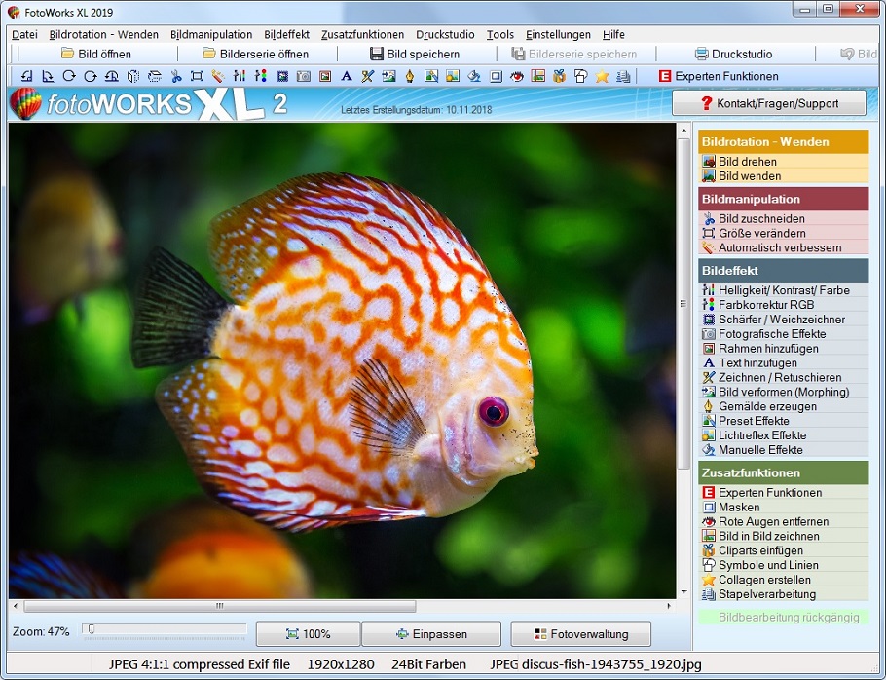This screenshot has width=886, height=680.
Task: Select 'Helligkeit/ Kontrast/ Farbe' in side panel
Action: pos(783,290)
